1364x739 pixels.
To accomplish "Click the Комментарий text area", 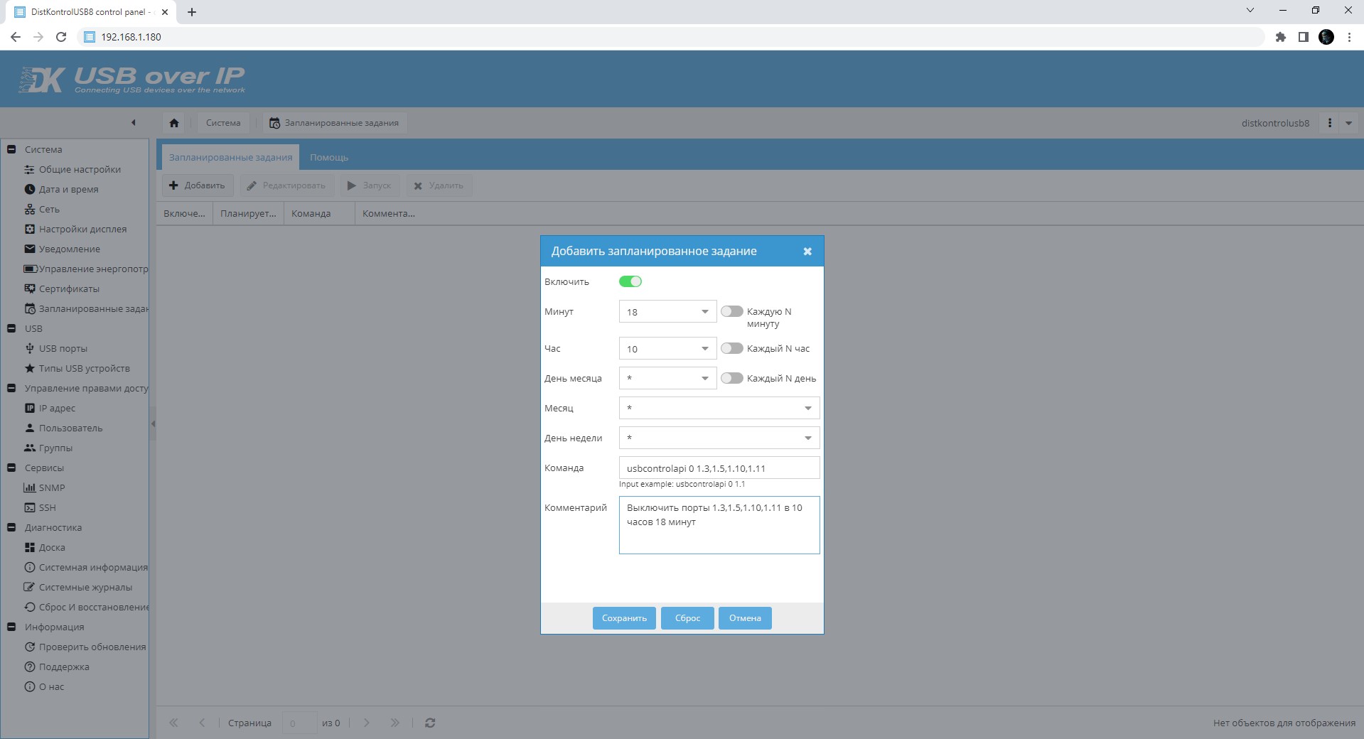I will click(719, 525).
